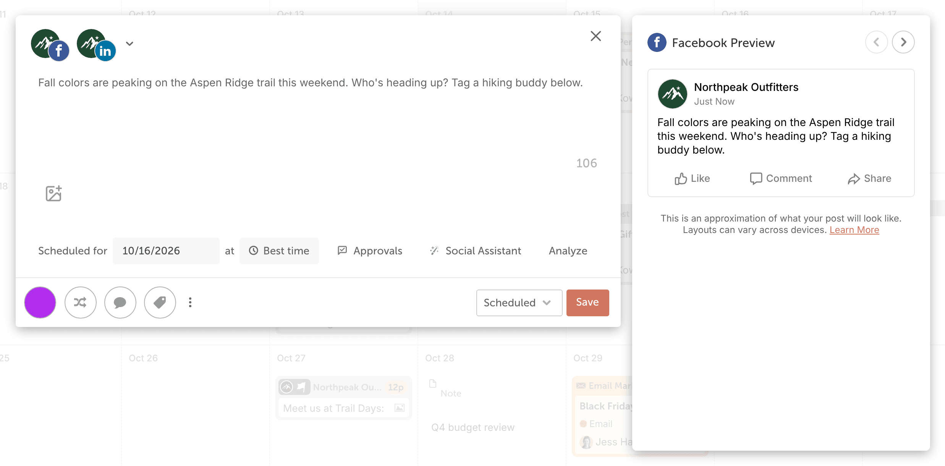Image resolution: width=945 pixels, height=466 pixels.
Task: Pick the purple color label swatch
Action: tap(40, 303)
